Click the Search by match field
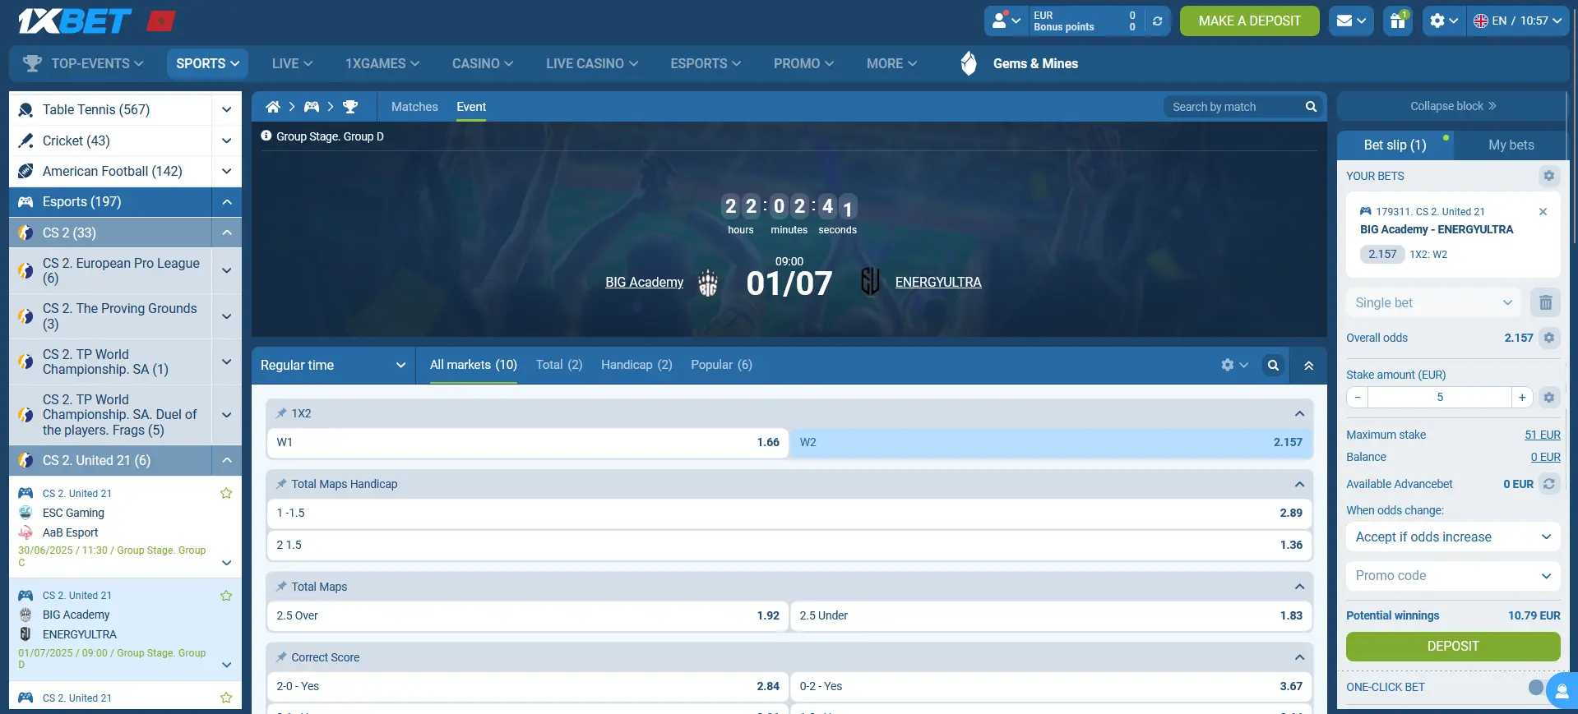Screen dimensions: 1578x714 click(1233, 107)
